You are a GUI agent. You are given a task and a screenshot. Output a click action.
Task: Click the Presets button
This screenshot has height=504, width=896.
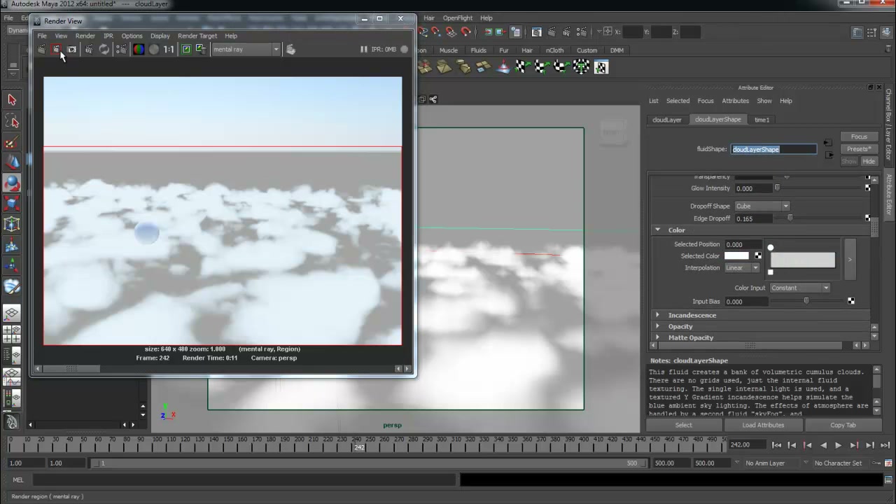click(x=859, y=148)
